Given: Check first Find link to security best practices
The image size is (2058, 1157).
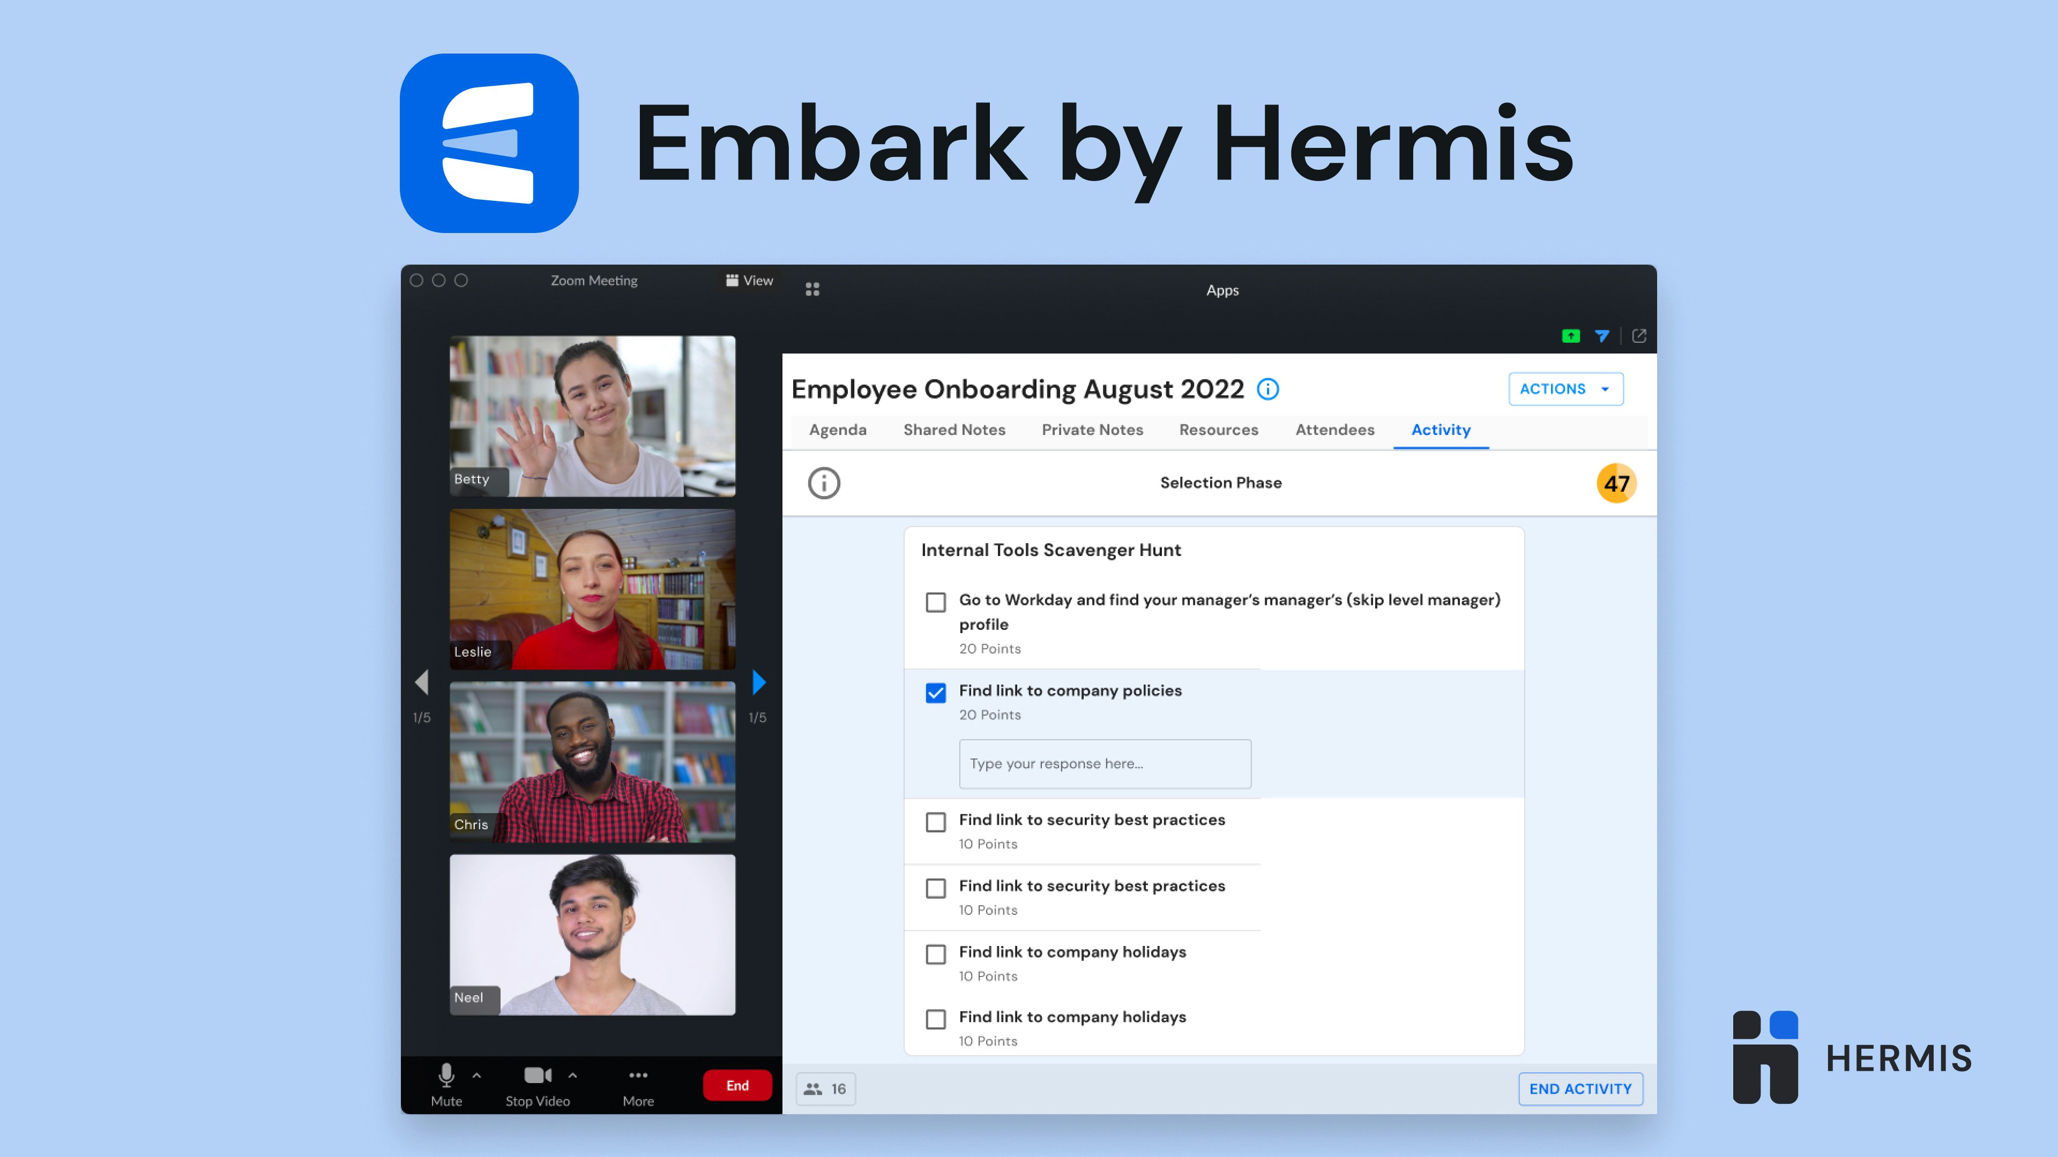Looking at the screenshot, I should tap(936, 822).
